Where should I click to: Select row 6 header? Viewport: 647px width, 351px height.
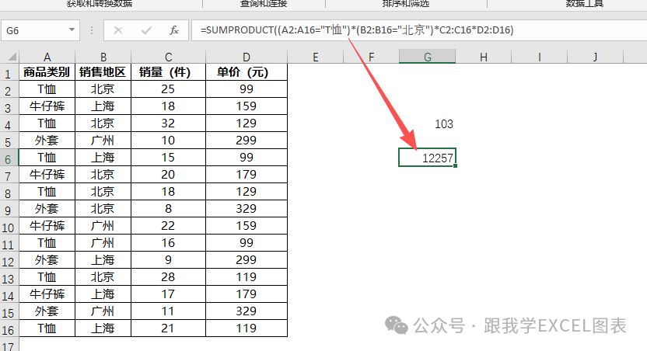[x=9, y=159]
